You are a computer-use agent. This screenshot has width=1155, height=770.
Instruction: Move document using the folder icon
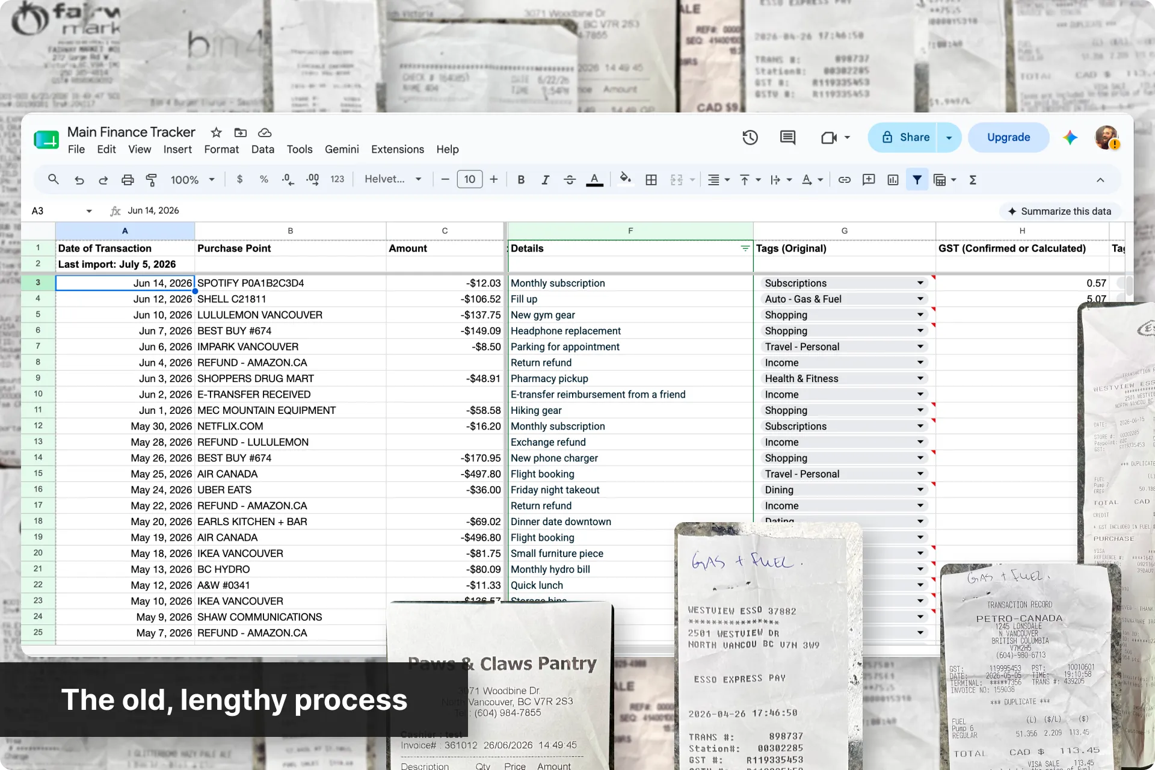[241, 132]
